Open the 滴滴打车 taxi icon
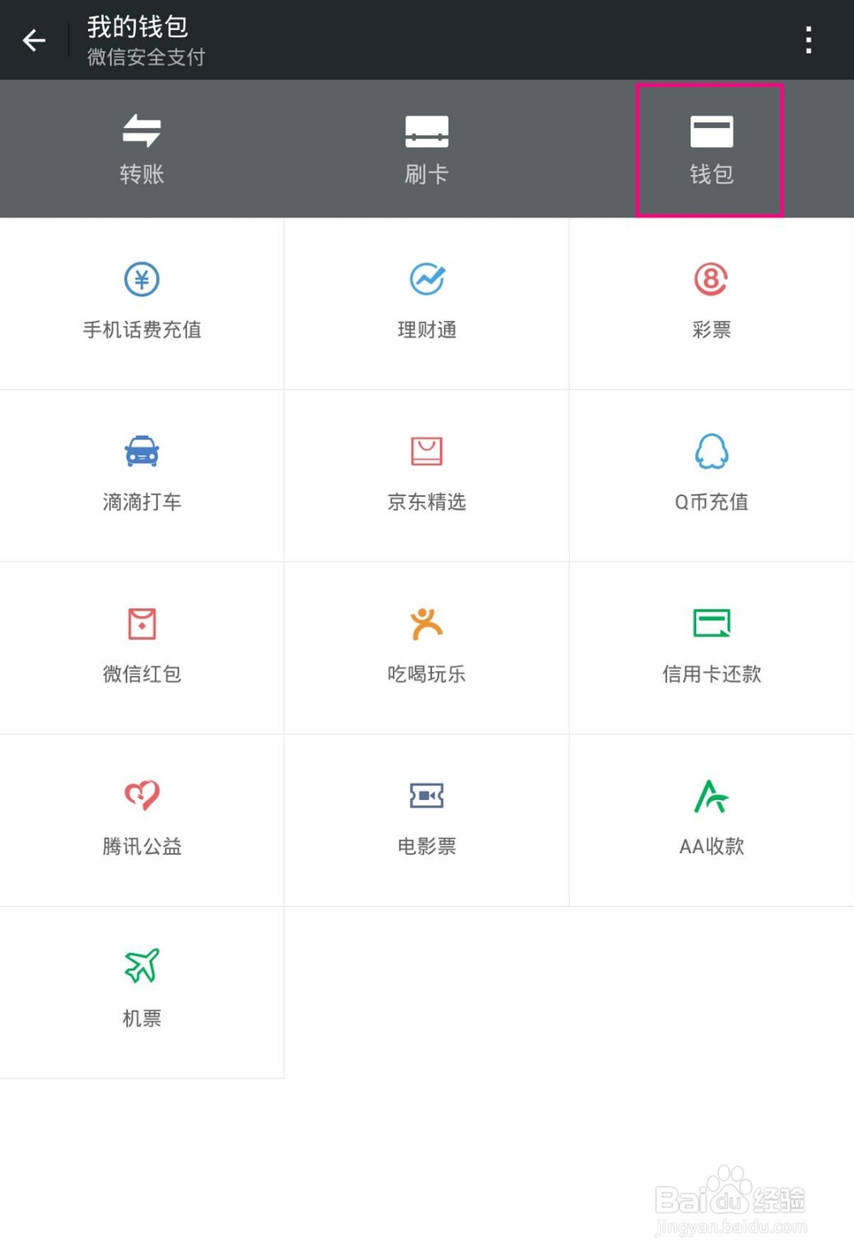Viewport: 854px width, 1256px height. [142, 451]
